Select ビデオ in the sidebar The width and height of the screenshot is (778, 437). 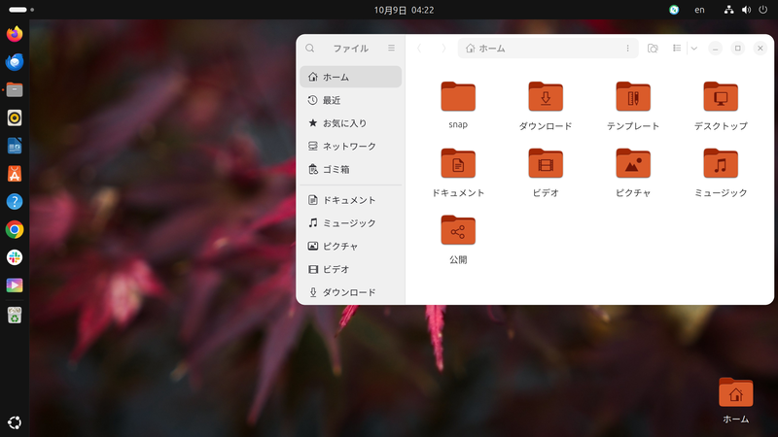coord(350,269)
